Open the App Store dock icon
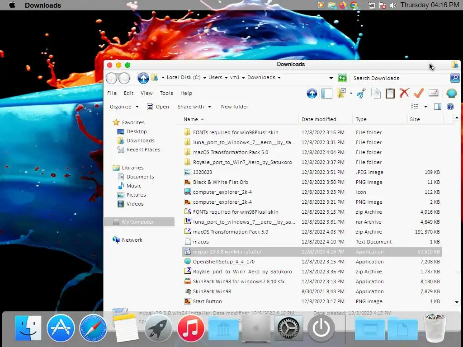This screenshot has width=463, height=347. pyautogui.click(x=61, y=328)
